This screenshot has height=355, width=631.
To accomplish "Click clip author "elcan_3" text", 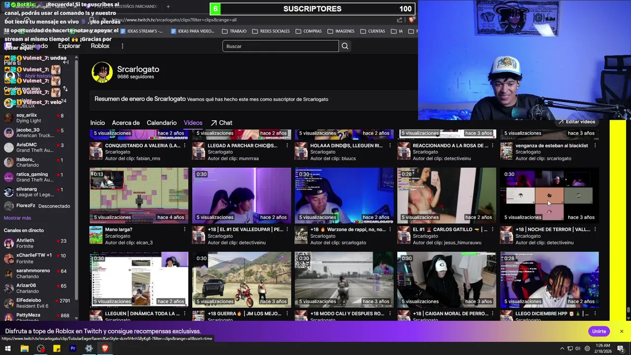I will click(x=144, y=243).
